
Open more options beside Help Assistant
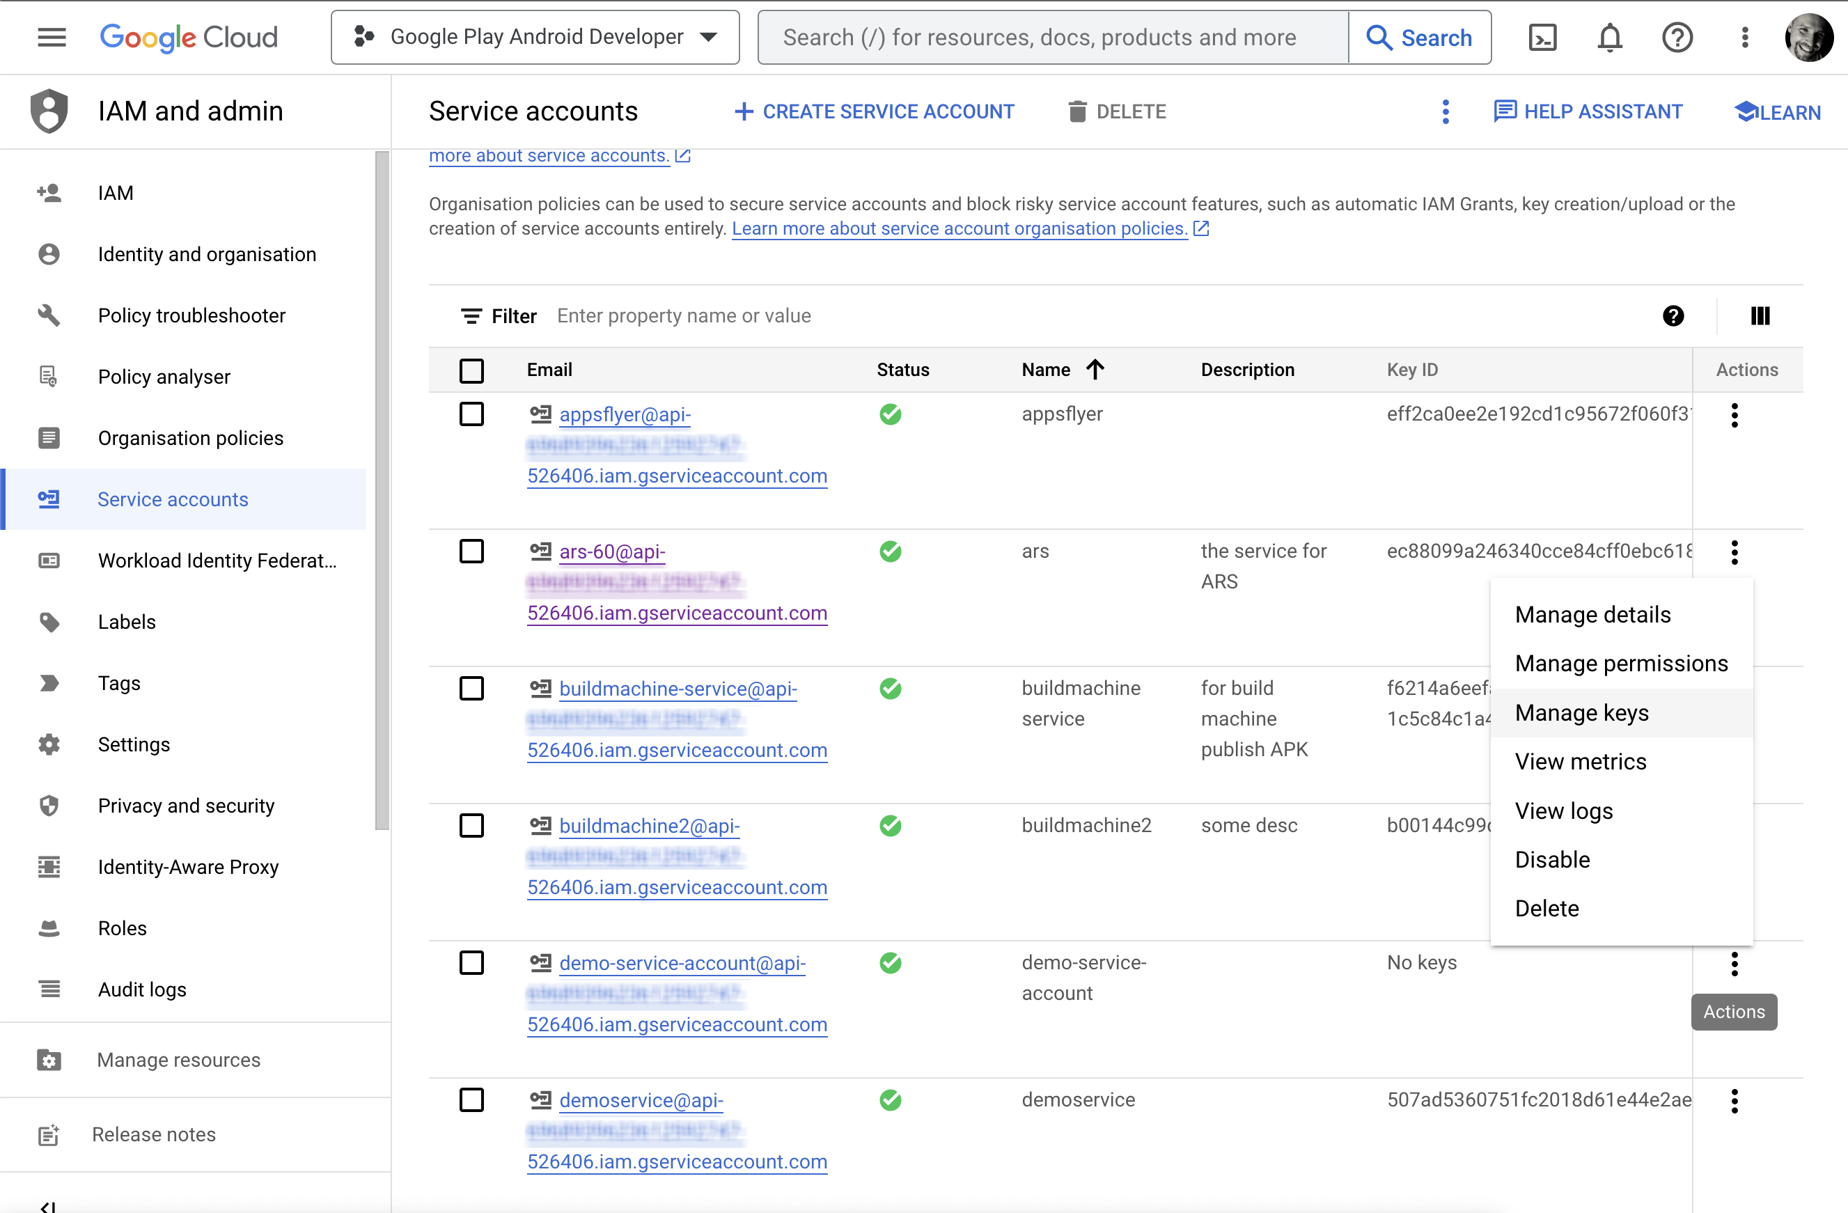(x=1445, y=112)
